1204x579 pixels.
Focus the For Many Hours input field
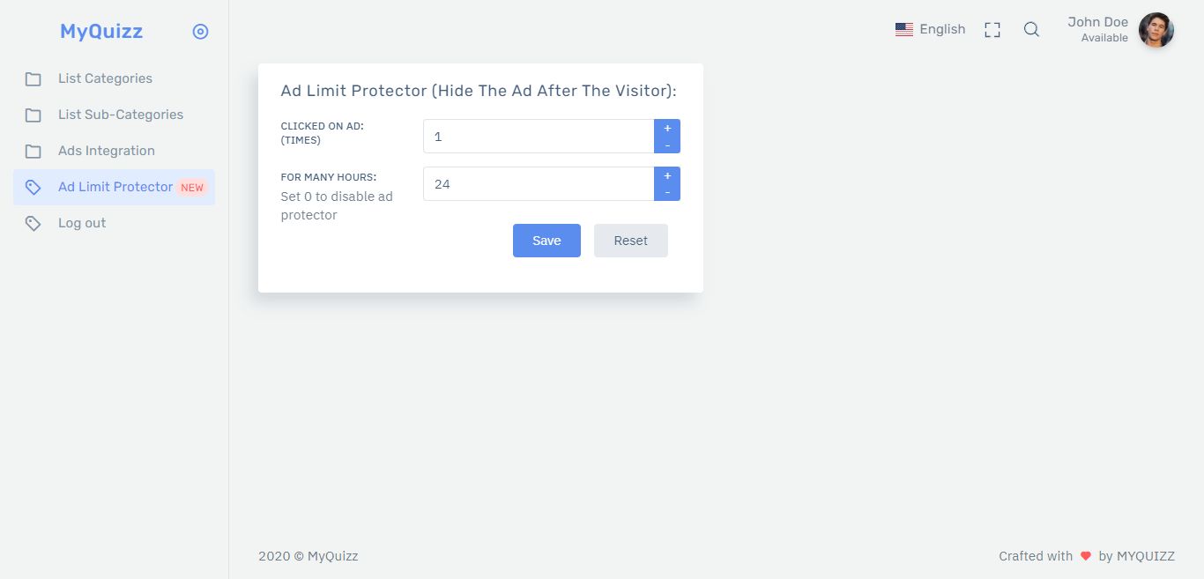[539, 184]
